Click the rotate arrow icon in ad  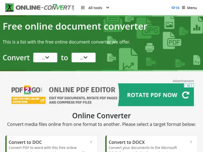pyautogui.click(x=186, y=95)
